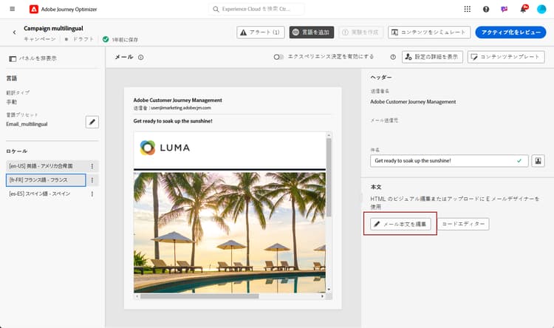Viewport: 554px width, 328px height.
Task: Click コンテンツをシミュレート button
Action: [x=429, y=33]
